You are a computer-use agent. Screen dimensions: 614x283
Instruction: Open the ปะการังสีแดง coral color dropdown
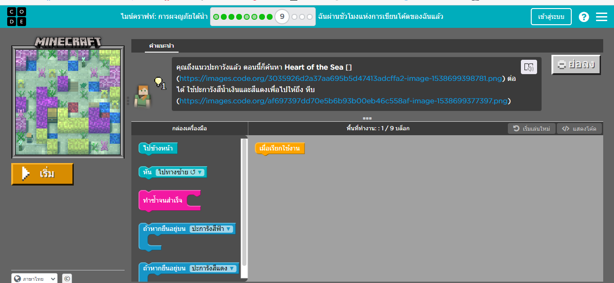(x=213, y=269)
